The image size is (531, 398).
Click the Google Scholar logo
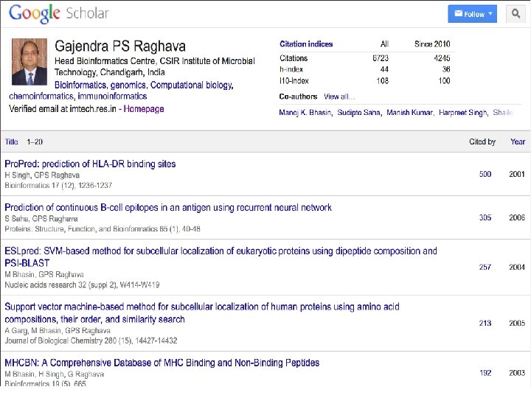pyautogui.click(x=59, y=13)
